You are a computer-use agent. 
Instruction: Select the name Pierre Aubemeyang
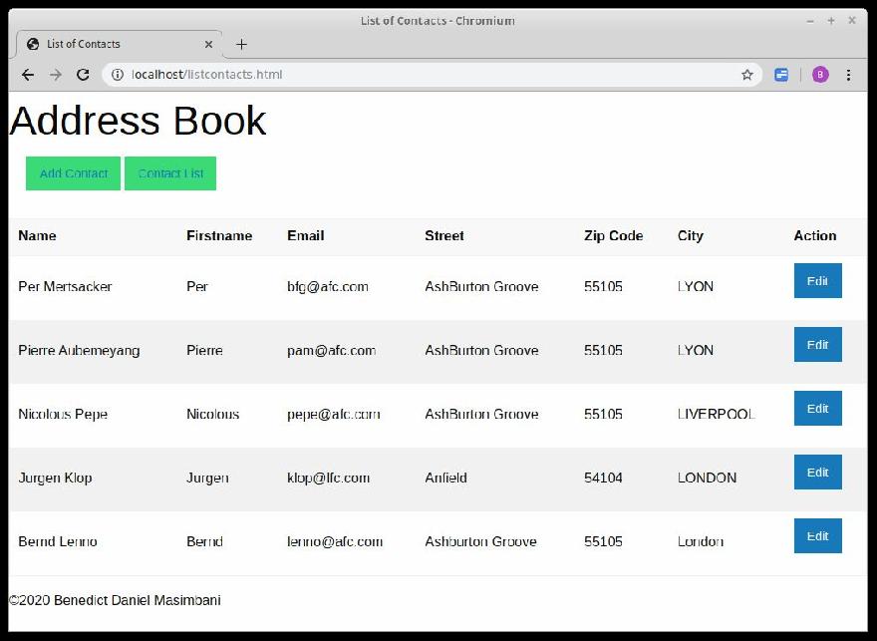[79, 350]
